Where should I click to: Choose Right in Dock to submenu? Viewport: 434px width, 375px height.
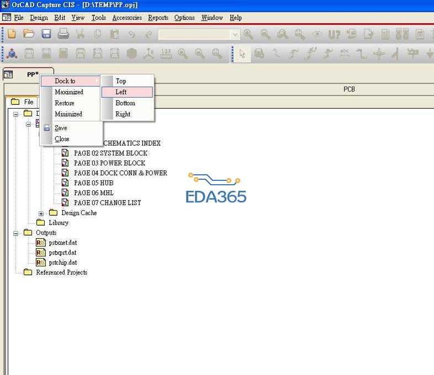pos(127,114)
